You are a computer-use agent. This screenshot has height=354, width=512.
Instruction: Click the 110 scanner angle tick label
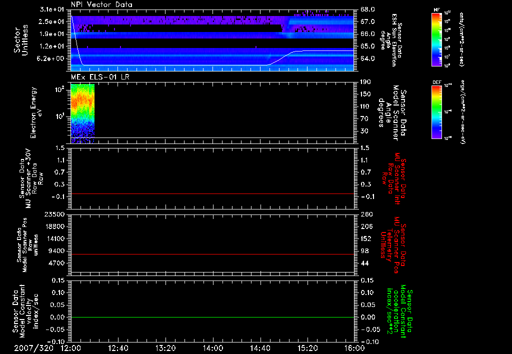365,106
